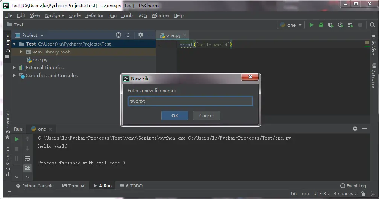Screen dimensions: 379x199
Task: Open the 6: TODO tool window
Action: click(131, 186)
